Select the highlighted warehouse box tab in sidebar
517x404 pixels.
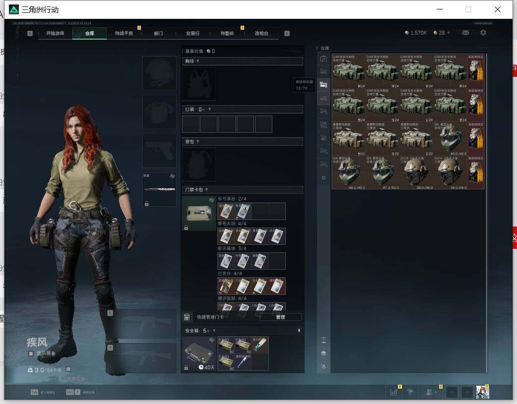(x=323, y=85)
